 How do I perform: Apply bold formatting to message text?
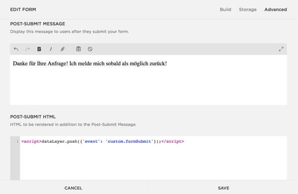[39, 49]
